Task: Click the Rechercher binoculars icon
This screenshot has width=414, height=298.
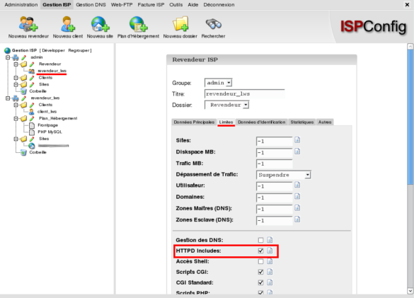Action: pos(213,24)
